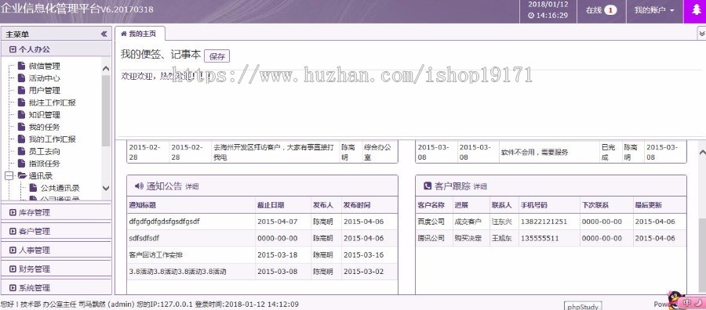Click notice sdfsdfsdf row title
Viewport: 706px width, 310px height.
coord(144,238)
